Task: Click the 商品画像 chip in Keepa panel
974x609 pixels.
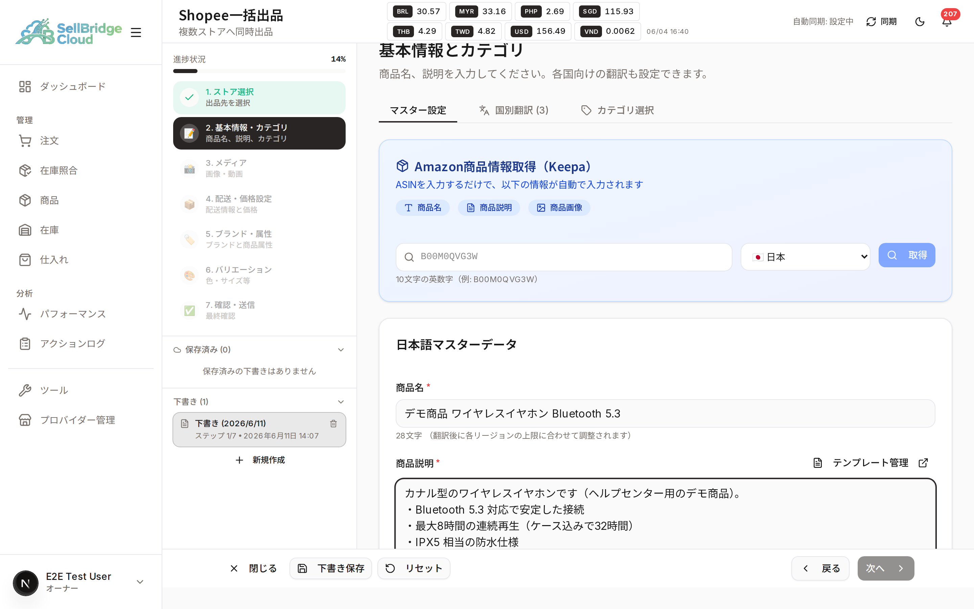Action: [x=559, y=208]
